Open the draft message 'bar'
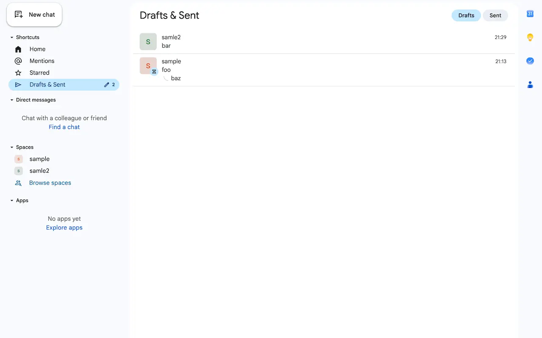This screenshot has width=542, height=338. coord(324,41)
